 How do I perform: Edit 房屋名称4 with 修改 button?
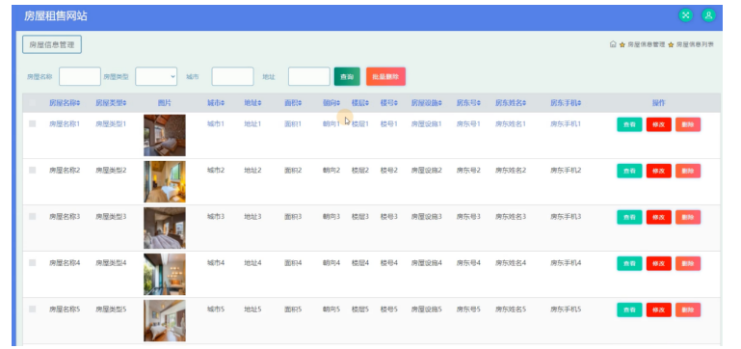[x=659, y=263]
